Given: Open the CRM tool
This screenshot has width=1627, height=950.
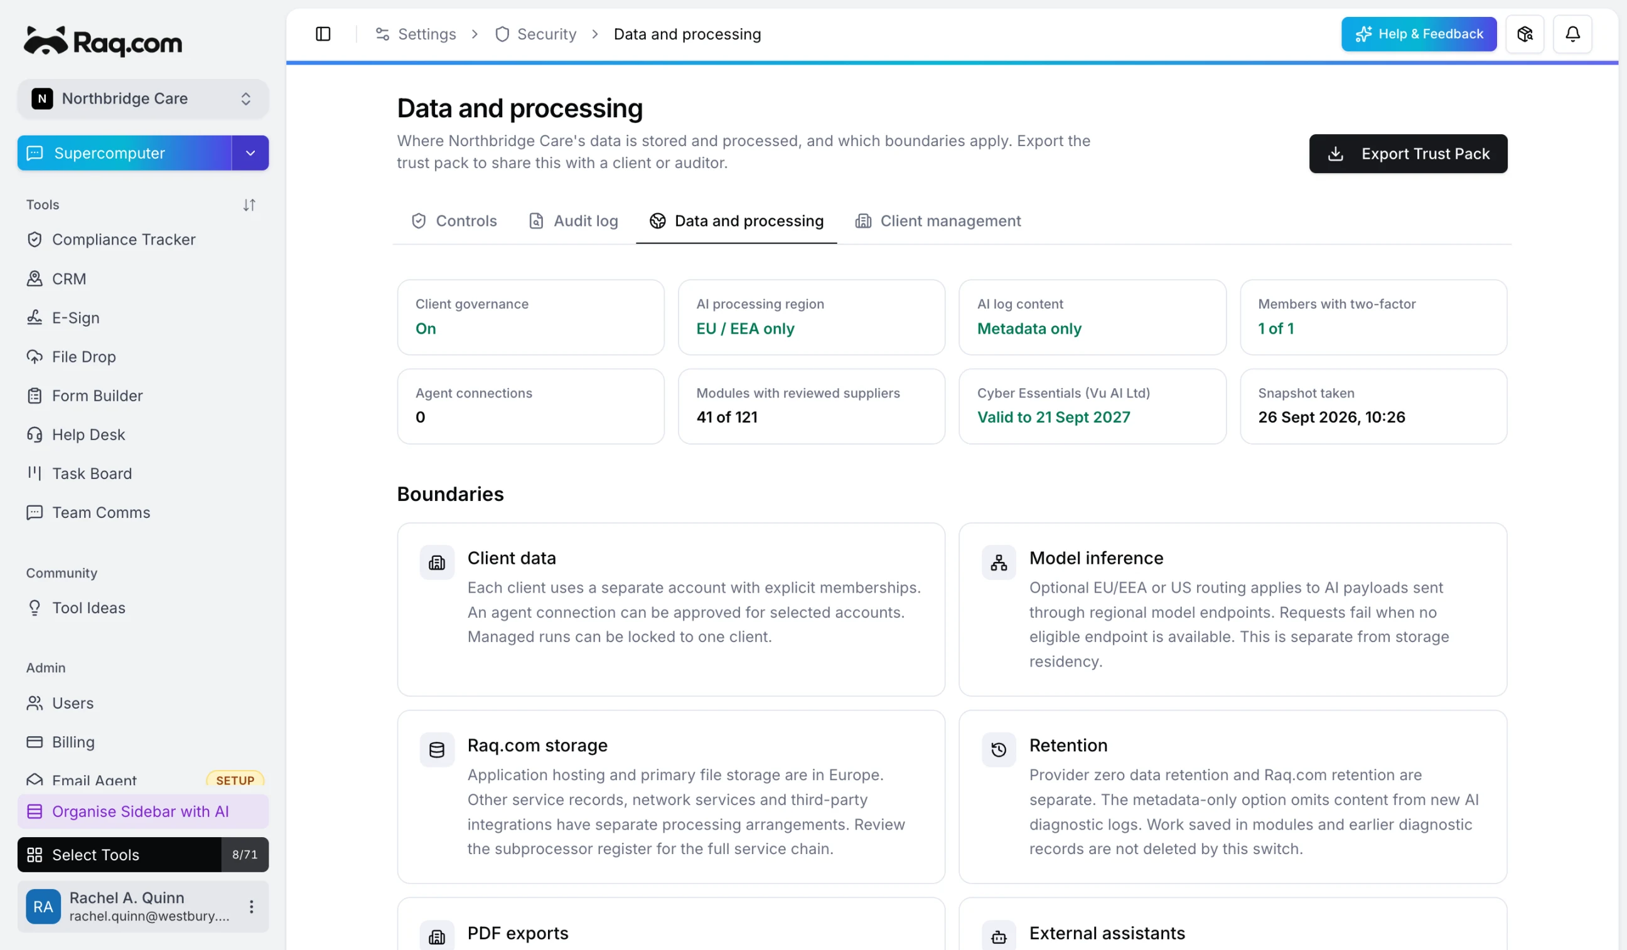Looking at the screenshot, I should point(142,278).
